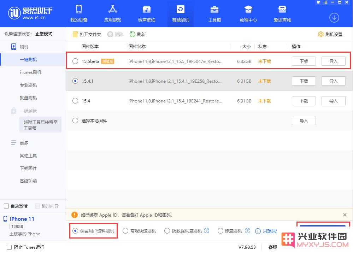Click help icon beside 防数据恢复刷机

coord(206,231)
